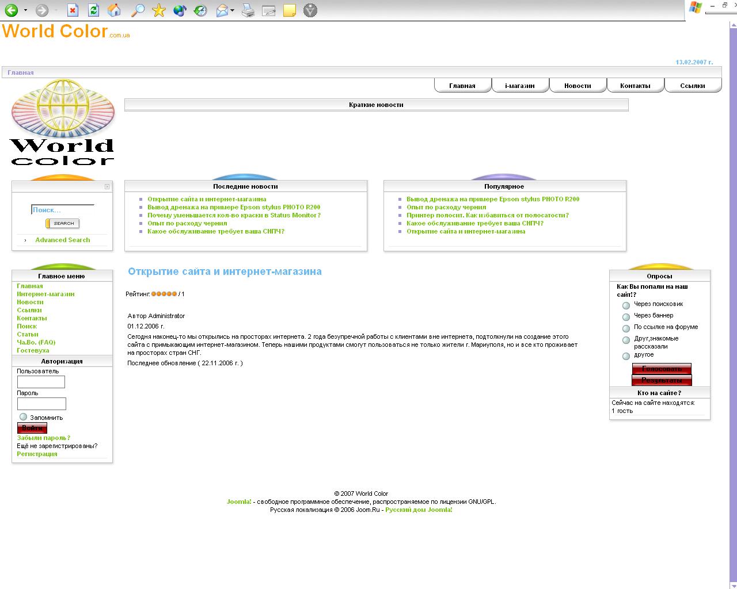Expand the Mail button dropdown arrow

(x=232, y=10)
